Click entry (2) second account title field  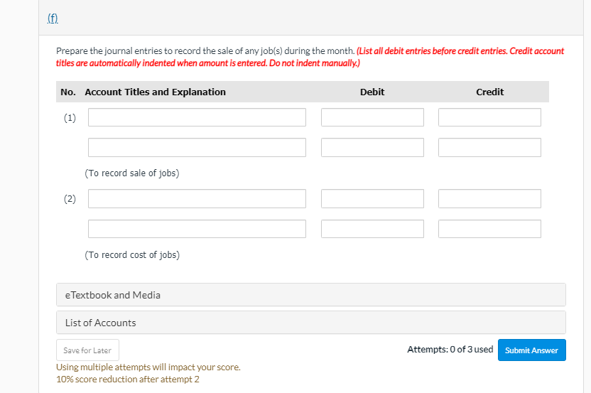point(197,229)
